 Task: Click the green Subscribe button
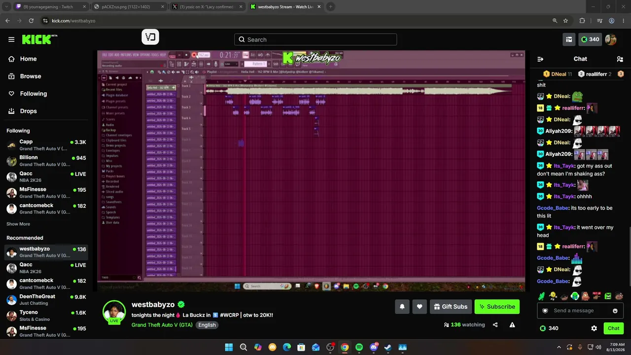pyautogui.click(x=497, y=307)
